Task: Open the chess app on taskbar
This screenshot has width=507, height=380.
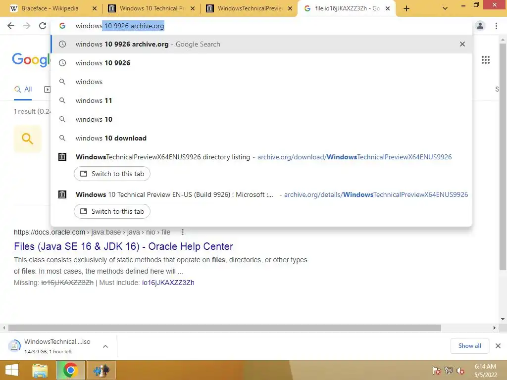Action: click(x=101, y=370)
